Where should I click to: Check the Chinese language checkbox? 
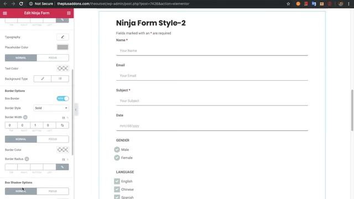point(117,189)
